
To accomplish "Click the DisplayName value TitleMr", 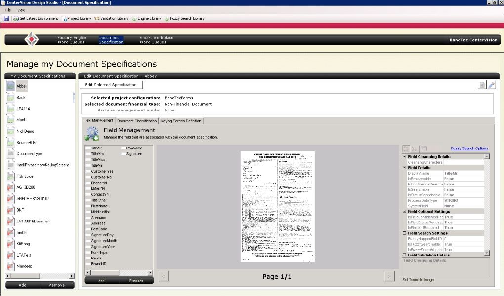I will tap(463, 173).
